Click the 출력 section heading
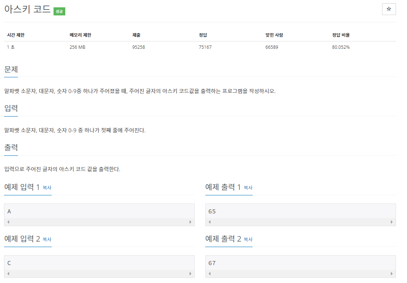Image resolution: width=407 pixels, height=283 pixels. click(11, 147)
